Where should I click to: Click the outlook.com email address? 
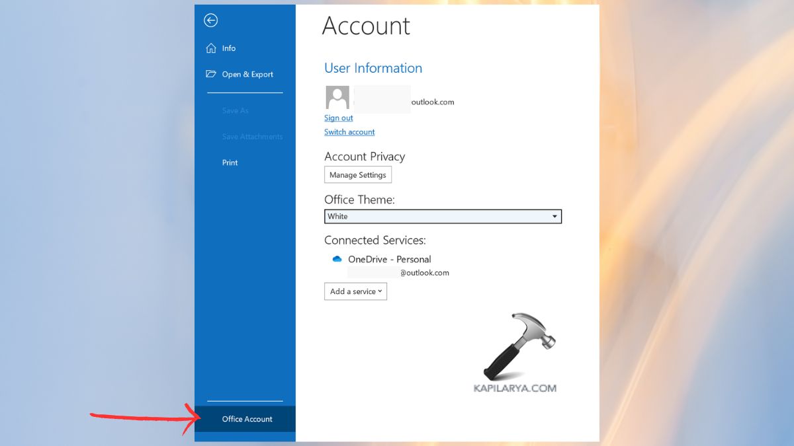coord(432,102)
